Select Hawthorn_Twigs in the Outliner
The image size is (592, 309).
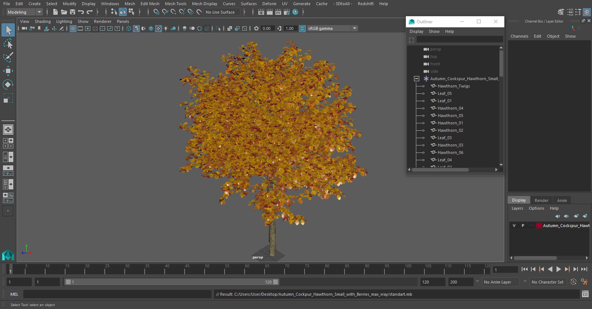[x=454, y=86]
